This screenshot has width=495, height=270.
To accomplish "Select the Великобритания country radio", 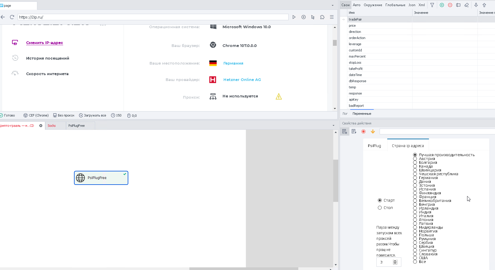I will pyautogui.click(x=415, y=200).
